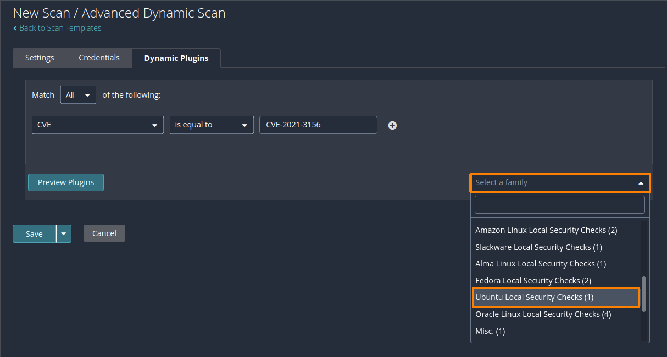Go back to Scan Templates link
Image resolution: width=667 pixels, height=357 pixels.
pos(60,28)
